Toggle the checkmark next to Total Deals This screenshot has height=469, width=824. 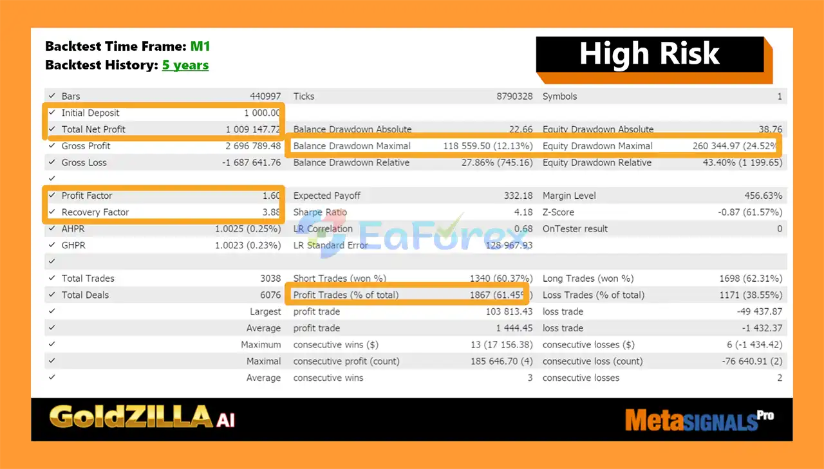tap(52, 295)
